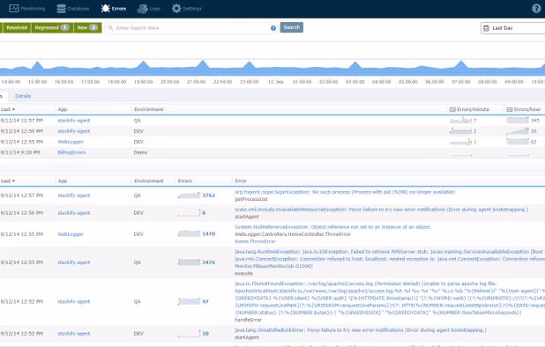Click the Database stack icon
The image size is (545, 347).
[61, 9]
